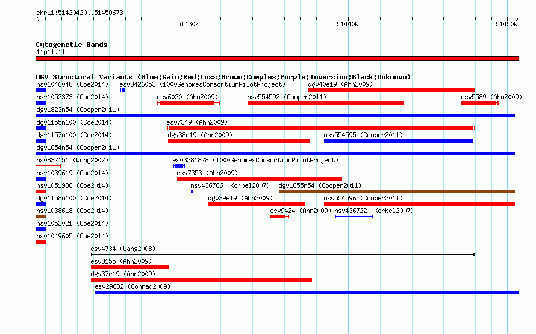Select dgv1855n54 (Cooper2011) label
The image size is (536, 334).
click(320, 185)
